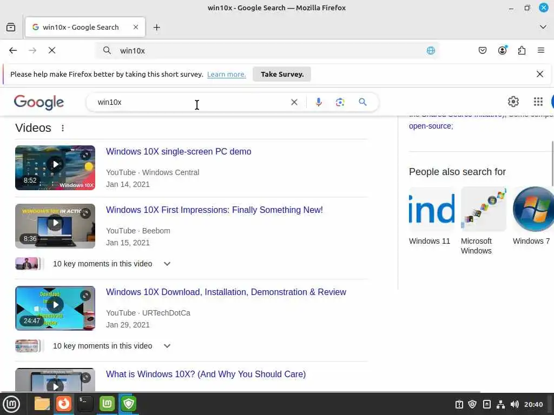This screenshot has width=554, height=415.
Task: Open the extensions panel
Action: [522, 50]
